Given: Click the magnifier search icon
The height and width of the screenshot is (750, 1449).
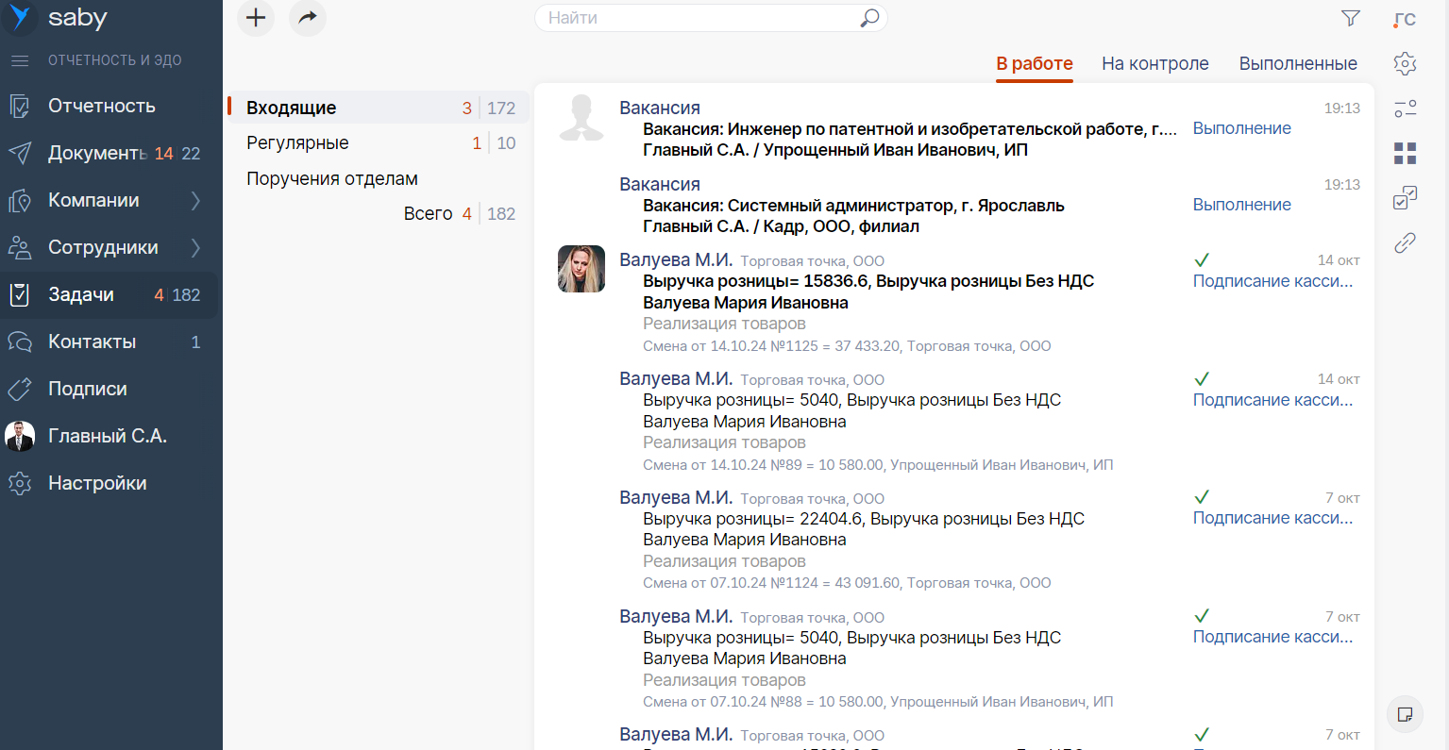Looking at the screenshot, I should [869, 18].
